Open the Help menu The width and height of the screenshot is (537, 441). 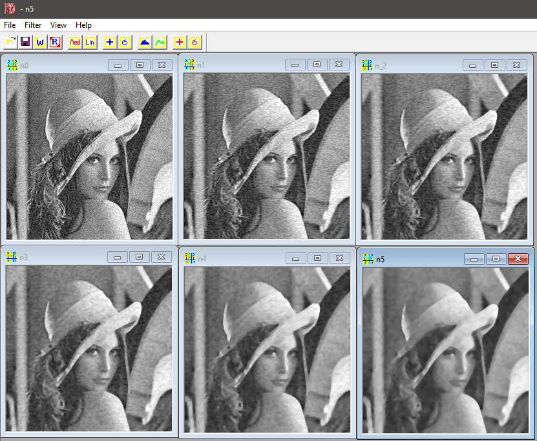[83, 25]
